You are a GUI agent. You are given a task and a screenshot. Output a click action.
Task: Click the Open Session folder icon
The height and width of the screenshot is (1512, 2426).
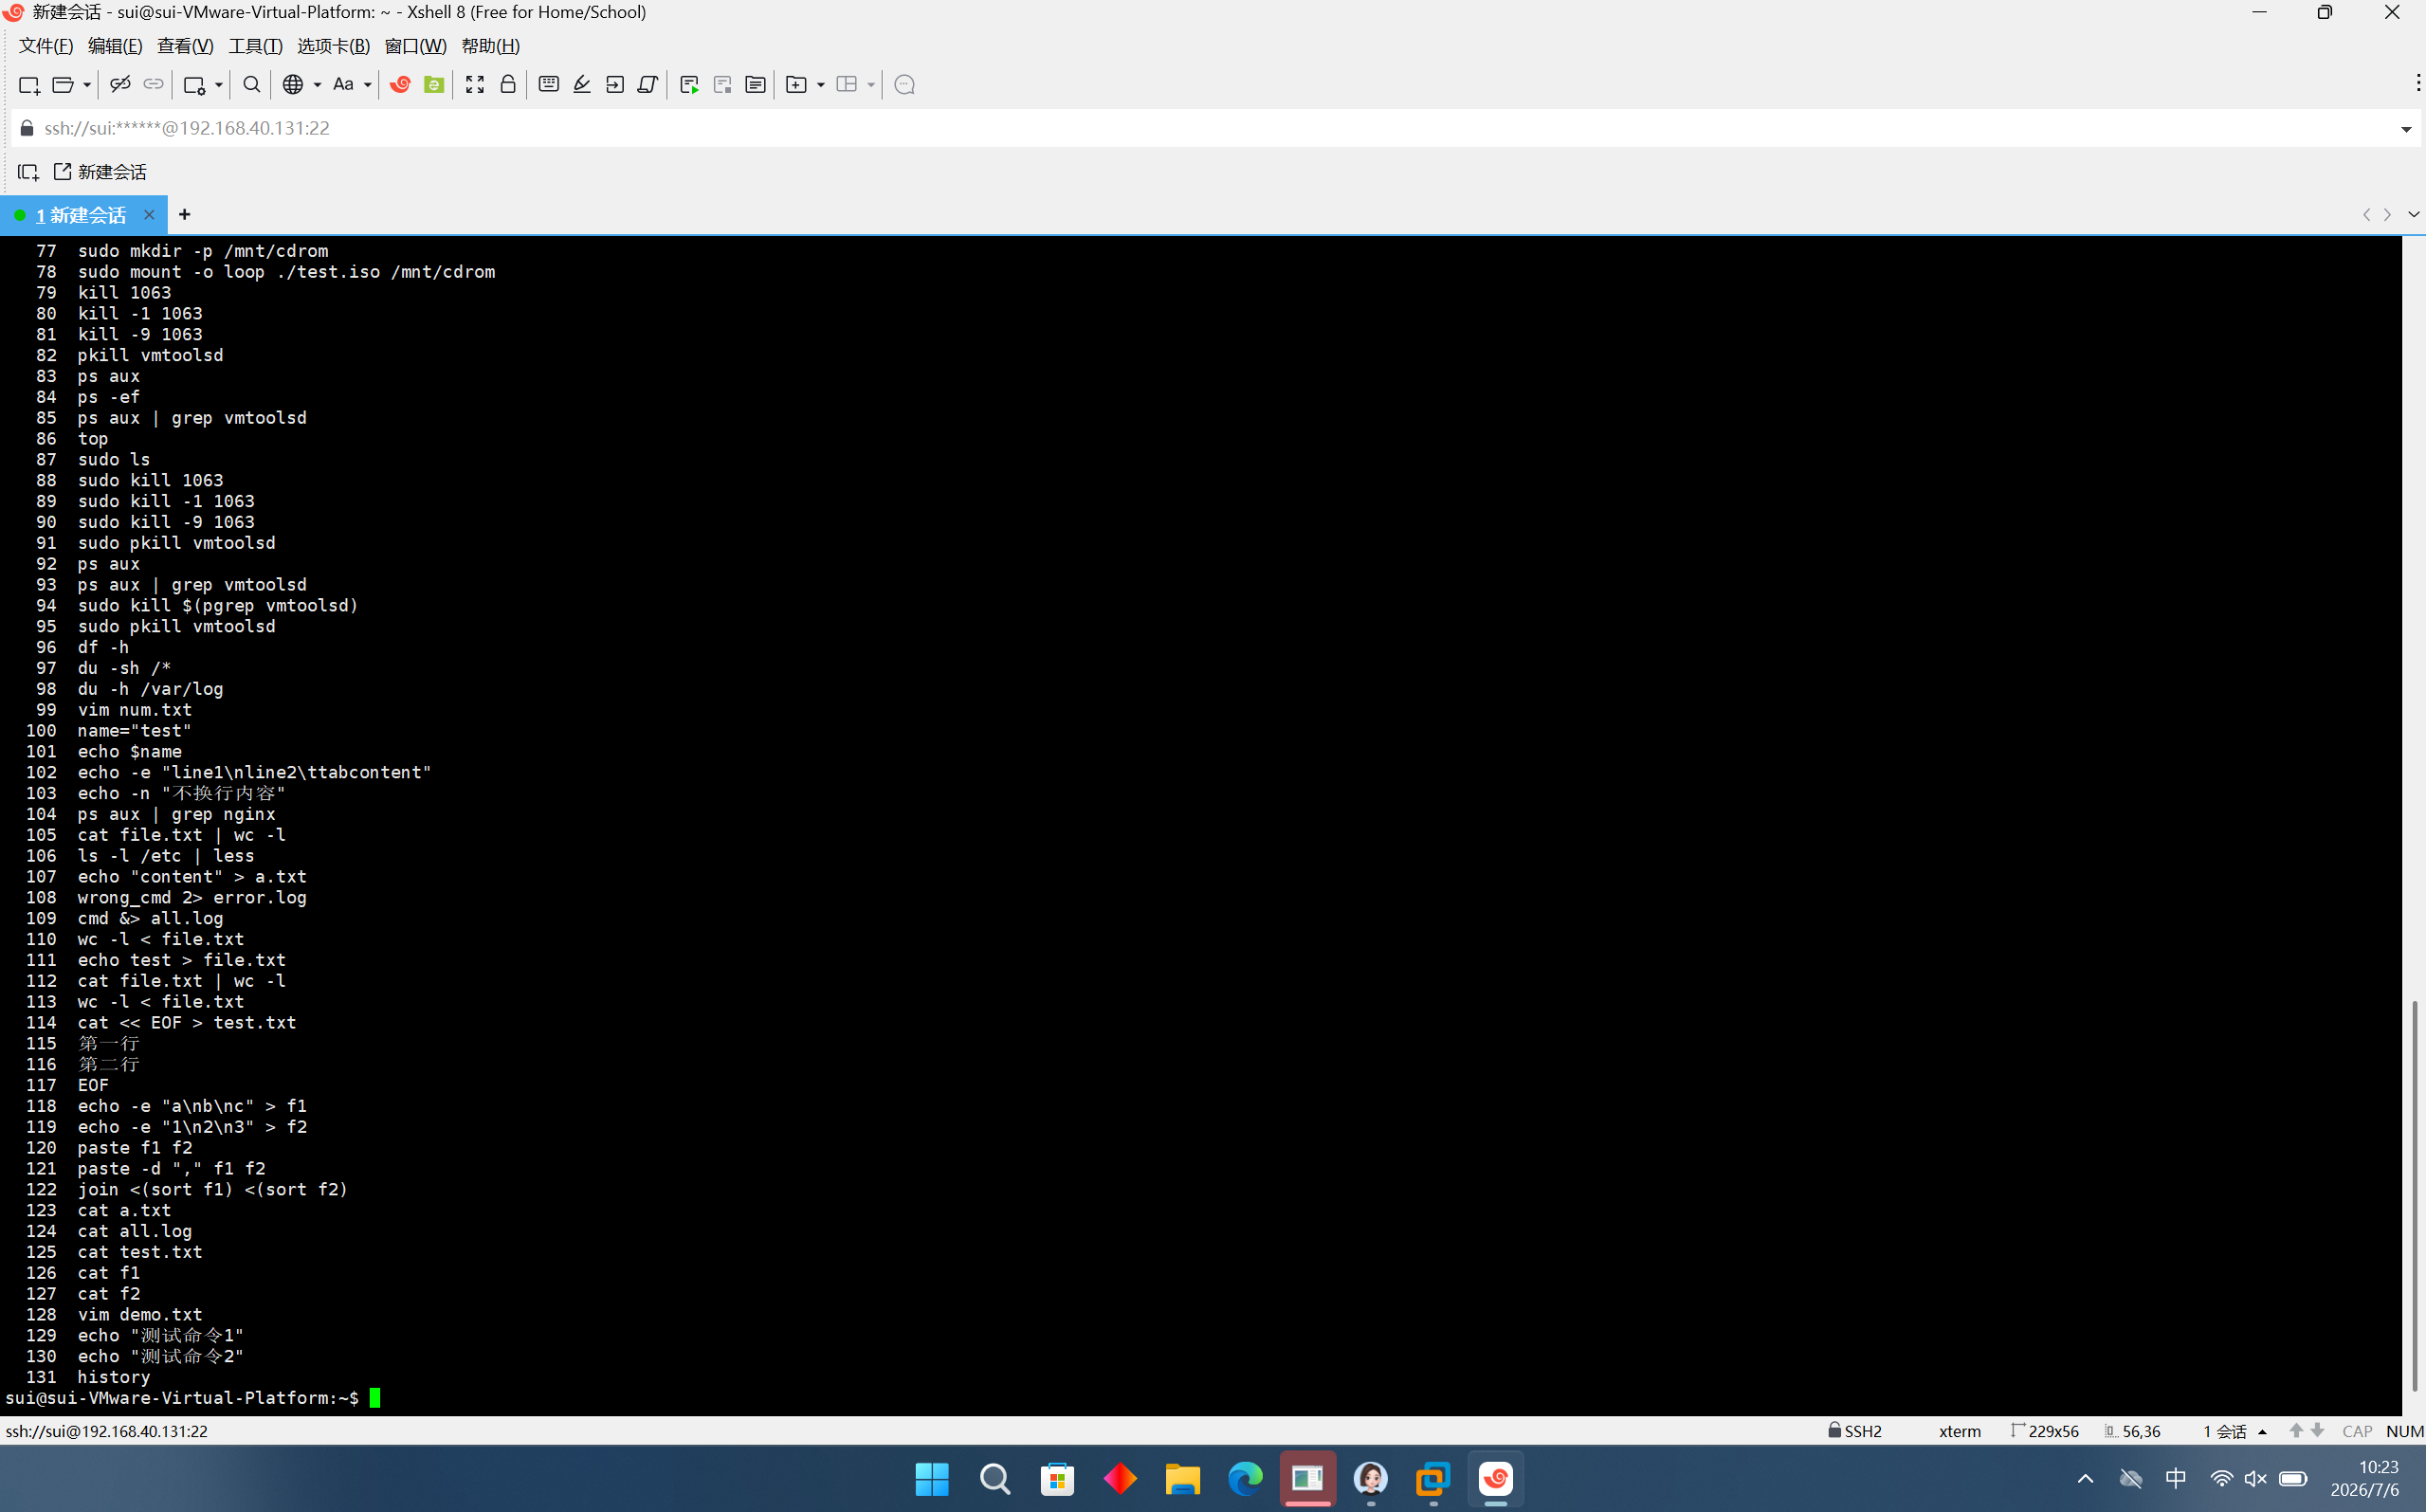tap(62, 85)
